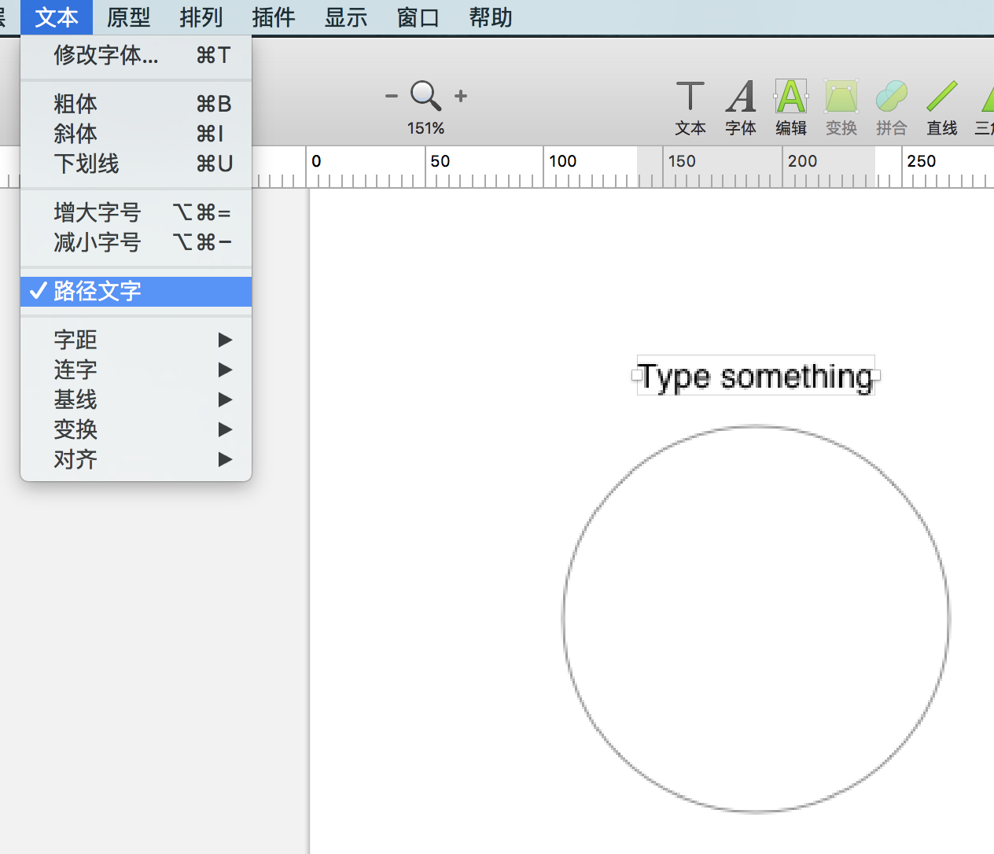Open the 排列 menu

(x=201, y=17)
